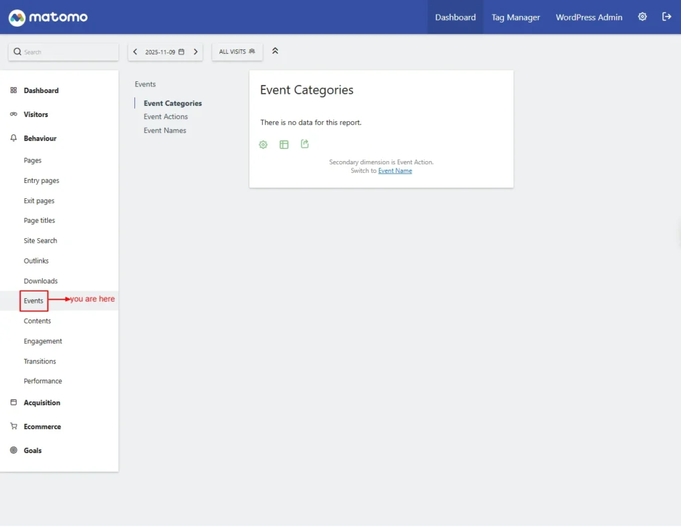Open Transitions under Behaviour

point(40,361)
